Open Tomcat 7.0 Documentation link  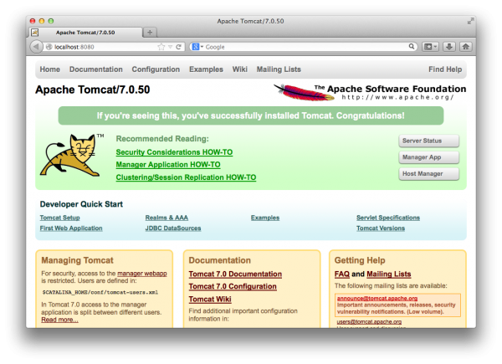coord(235,274)
